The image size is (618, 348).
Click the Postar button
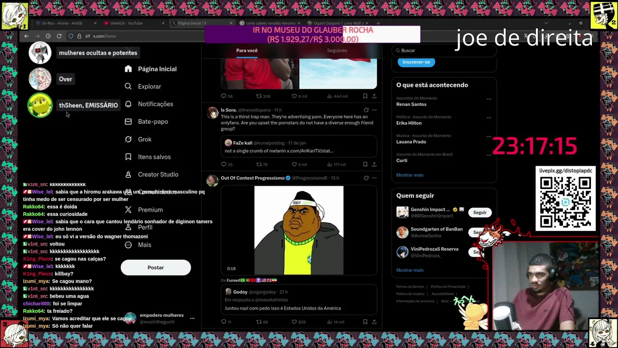coord(155,268)
